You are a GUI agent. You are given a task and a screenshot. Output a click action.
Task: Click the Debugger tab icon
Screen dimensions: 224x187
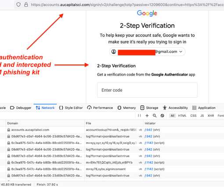point(12,108)
